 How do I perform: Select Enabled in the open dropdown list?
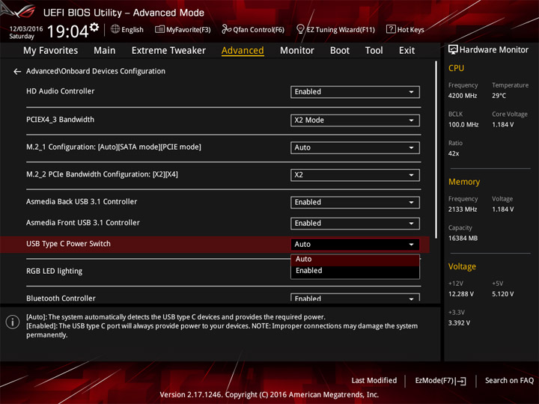click(355, 271)
